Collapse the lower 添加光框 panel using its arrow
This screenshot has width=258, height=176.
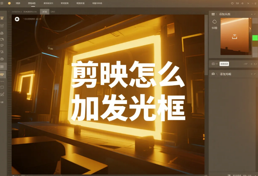pos(252,74)
